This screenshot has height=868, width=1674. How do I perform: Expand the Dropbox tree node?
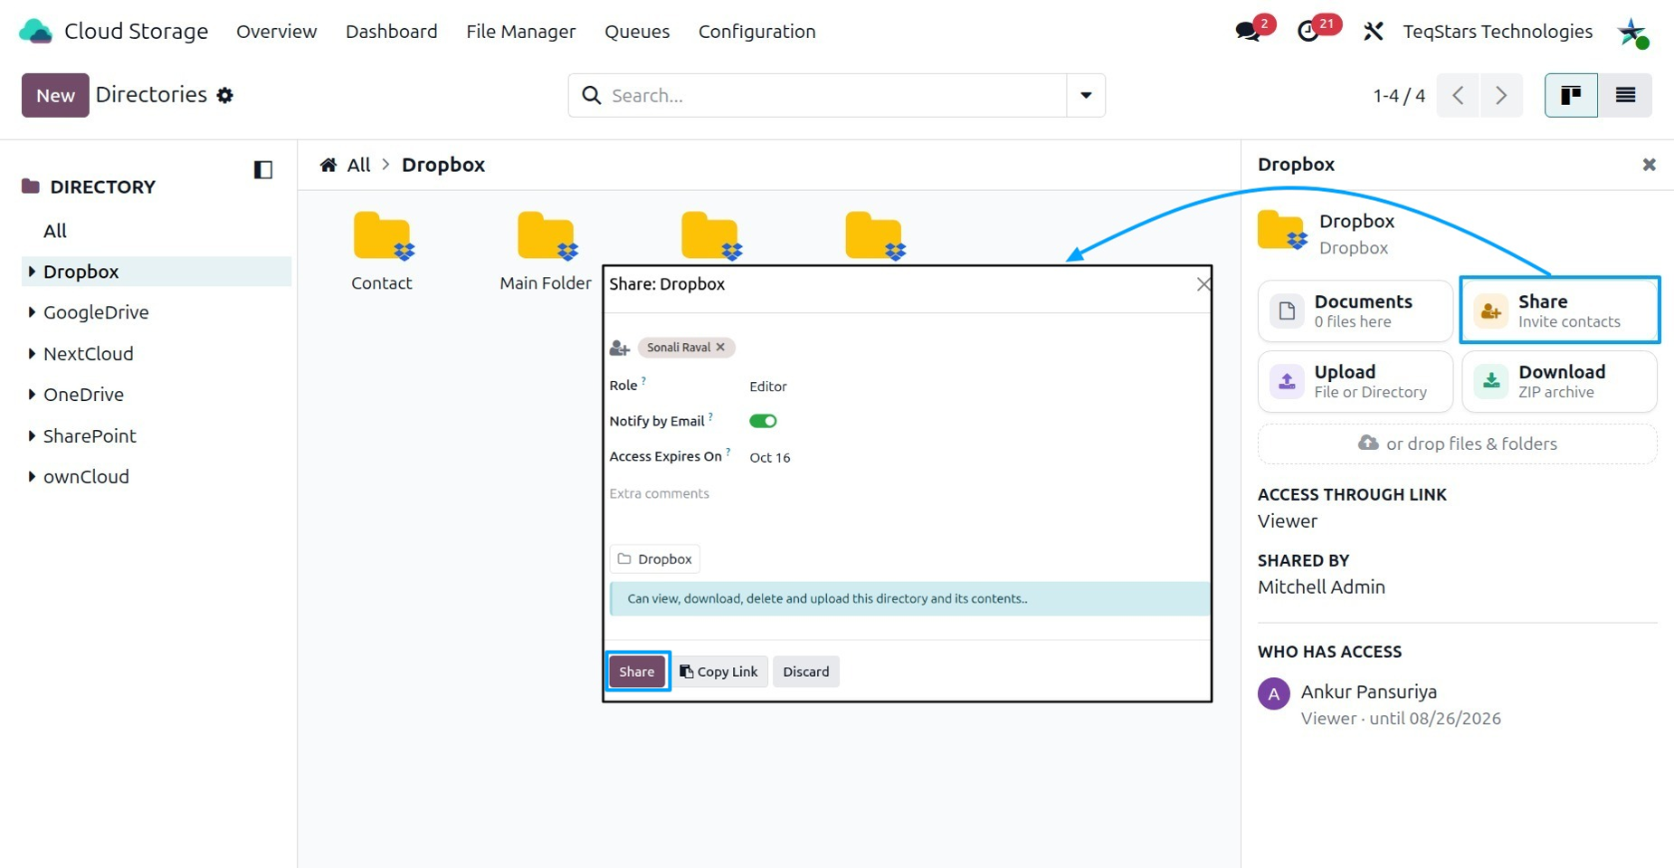click(32, 272)
